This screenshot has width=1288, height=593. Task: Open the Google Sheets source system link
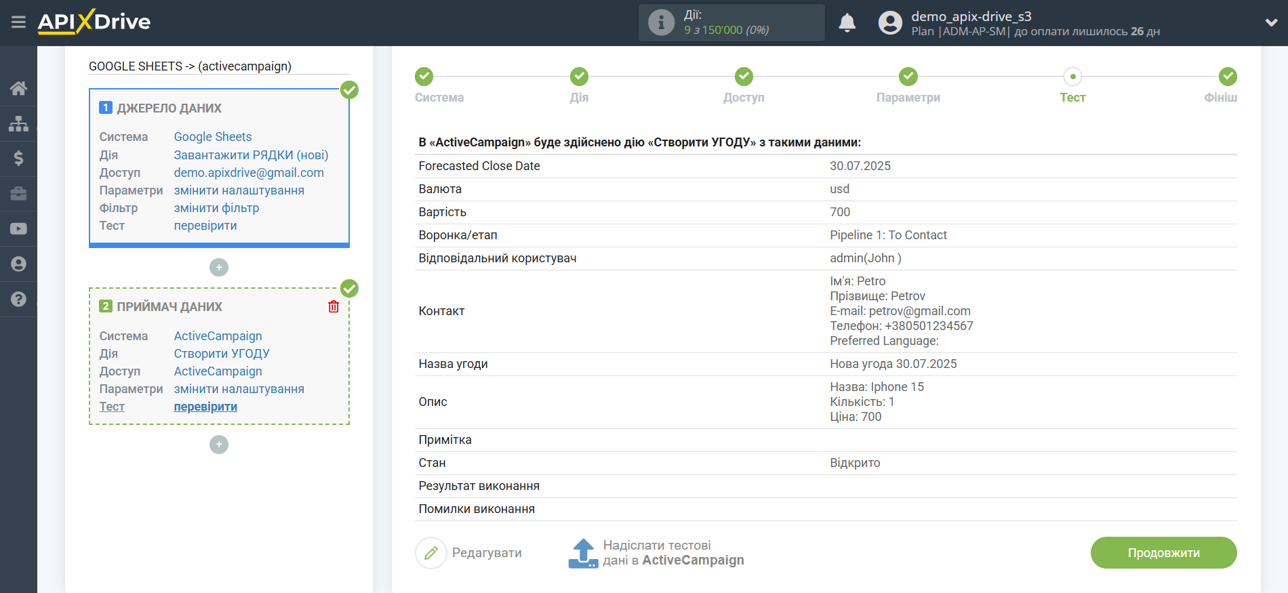coord(213,137)
